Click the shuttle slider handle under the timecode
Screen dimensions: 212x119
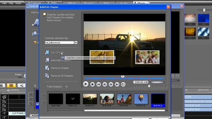[149, 86]
